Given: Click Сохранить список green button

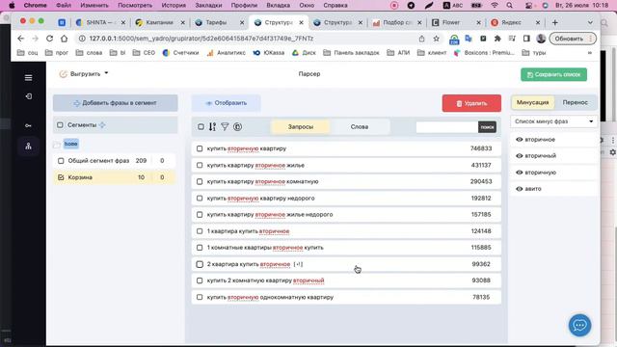Looking at the screenshot, I should [553, 75].
